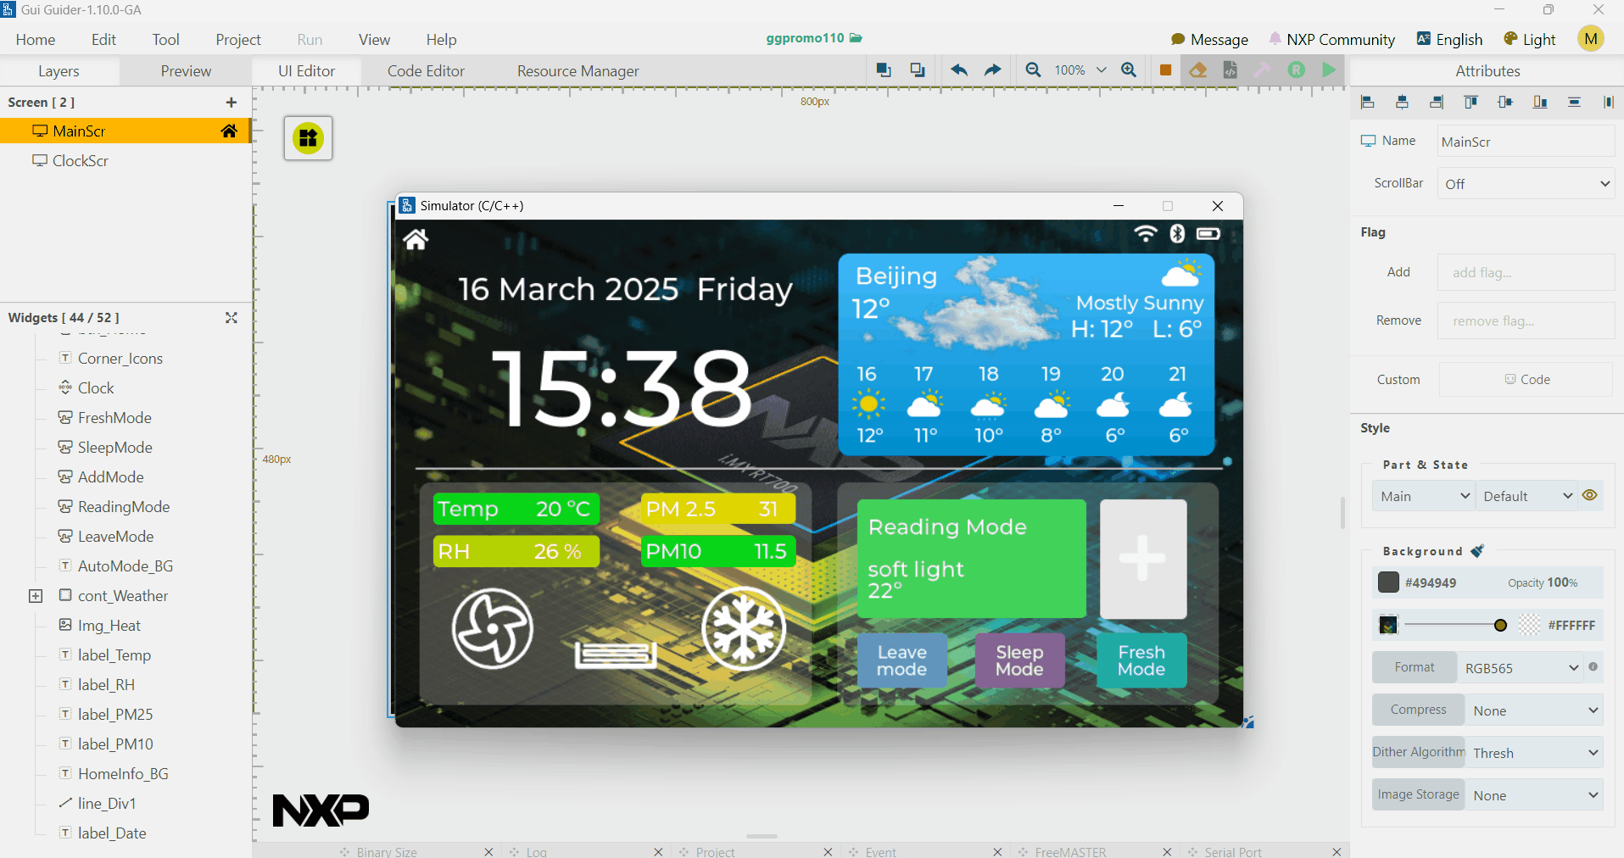Switch to the Code Editor tab

point(425,70)
